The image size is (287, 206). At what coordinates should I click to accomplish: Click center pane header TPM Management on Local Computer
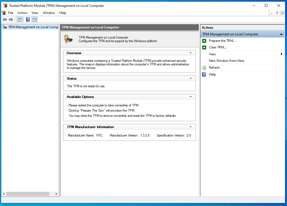(x=90, y=27)
